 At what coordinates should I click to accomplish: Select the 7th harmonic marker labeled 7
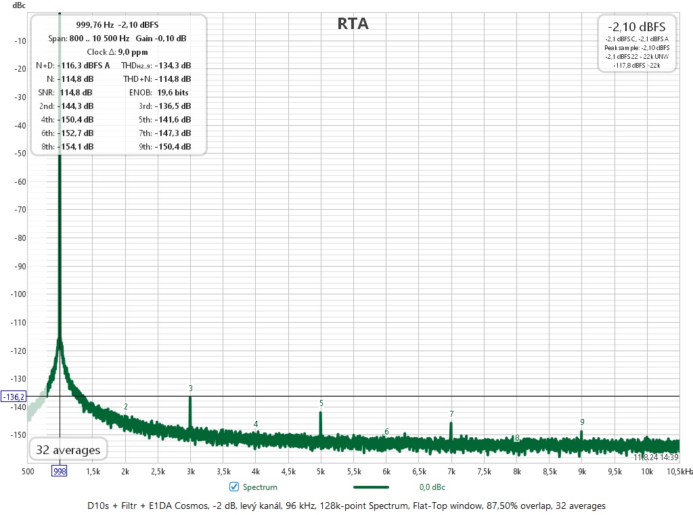(451, 413)
